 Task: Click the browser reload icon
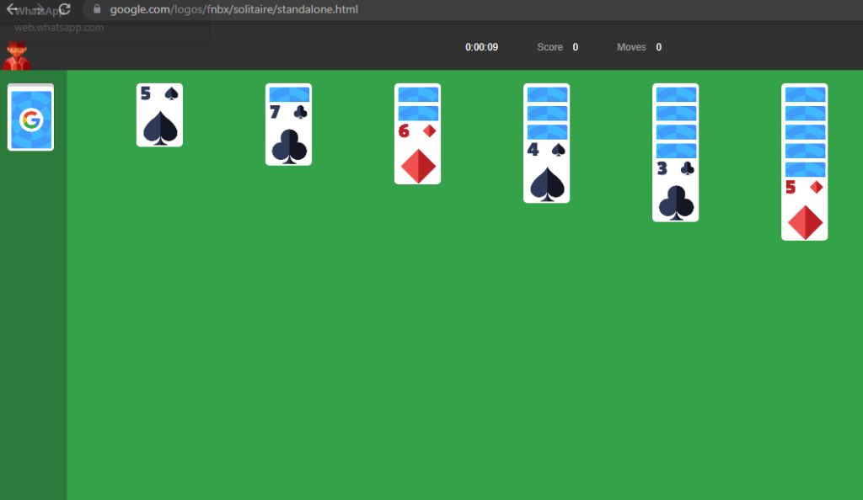(x=64, y=8)
